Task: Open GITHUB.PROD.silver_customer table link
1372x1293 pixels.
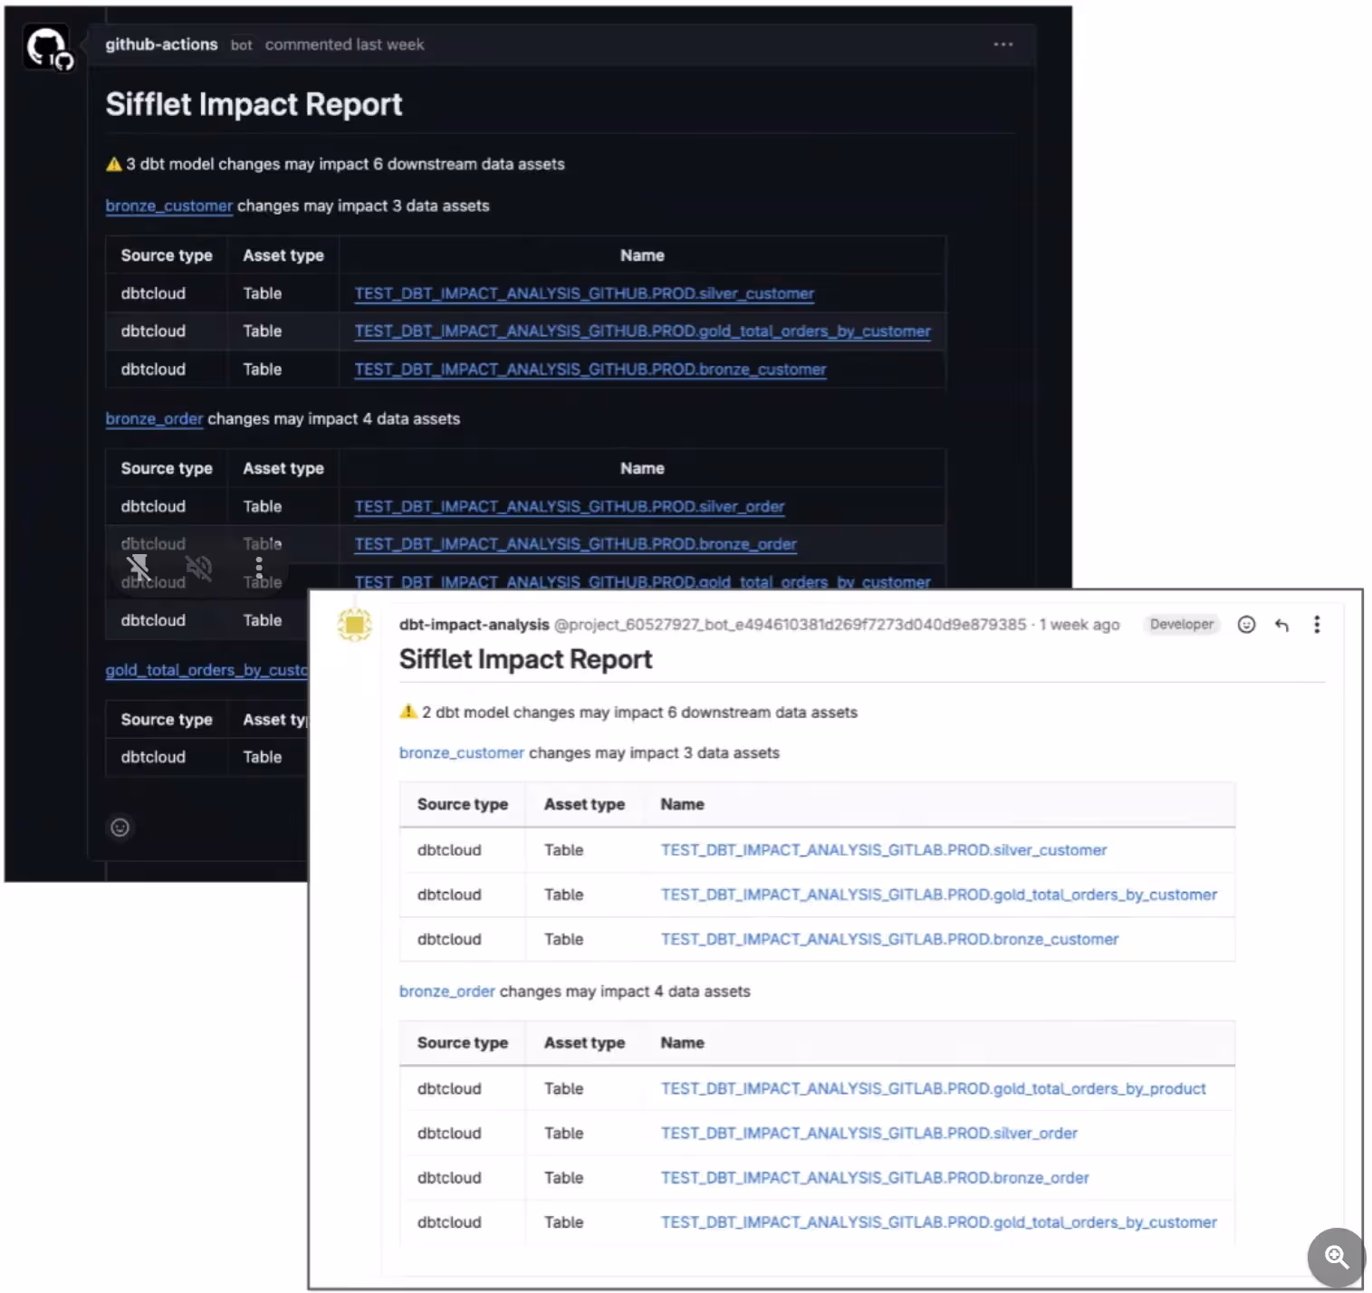Action: (584, 293)
